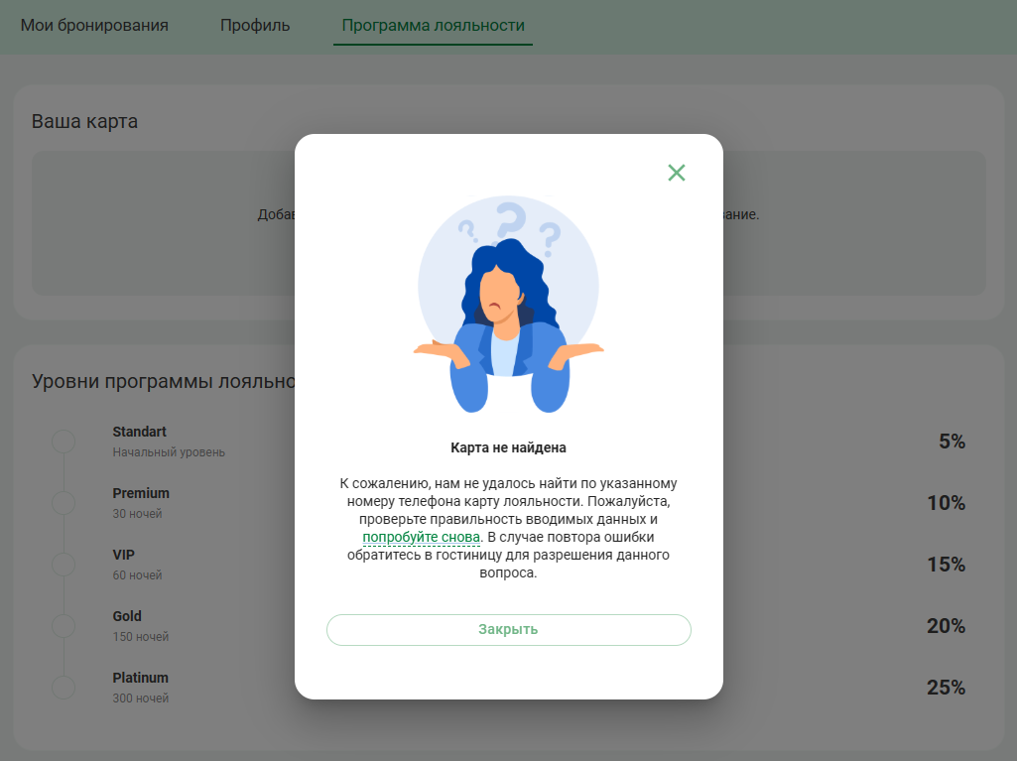Click the Ваша карта heading
The image size is (1017, 761).
click(85, 121)
